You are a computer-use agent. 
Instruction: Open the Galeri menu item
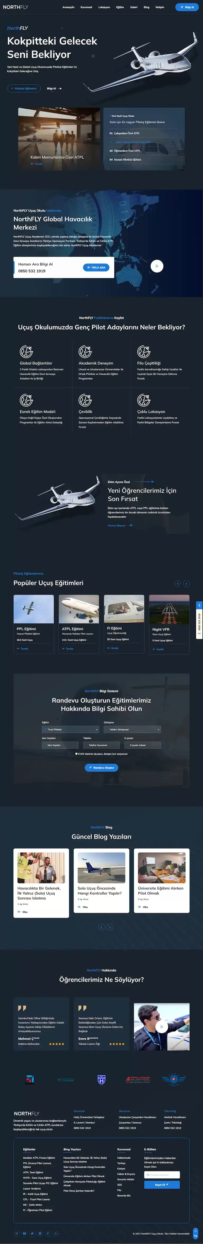pyautogui.click(x=134, y=7)
